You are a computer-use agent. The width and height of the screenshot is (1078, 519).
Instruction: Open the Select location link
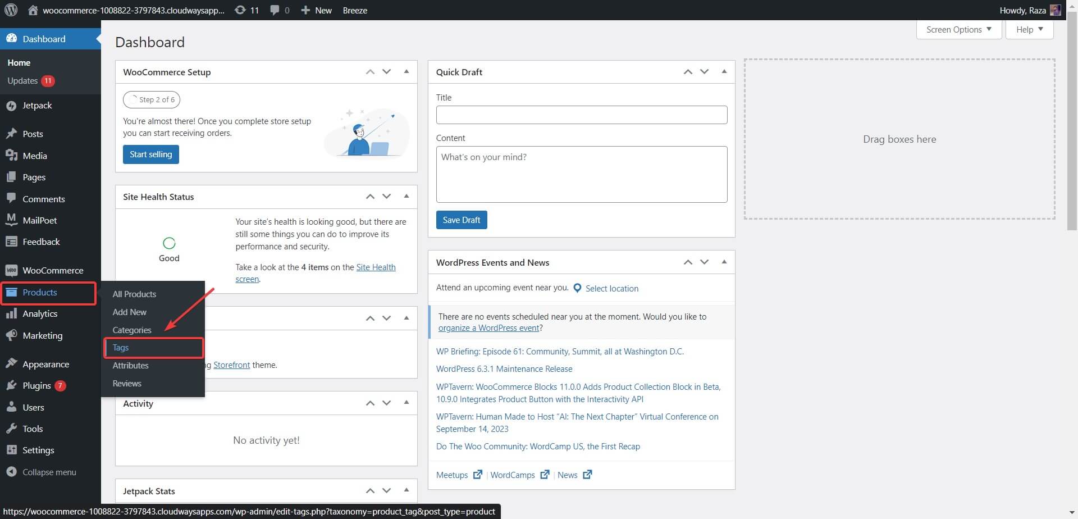(x=612, y=288)
